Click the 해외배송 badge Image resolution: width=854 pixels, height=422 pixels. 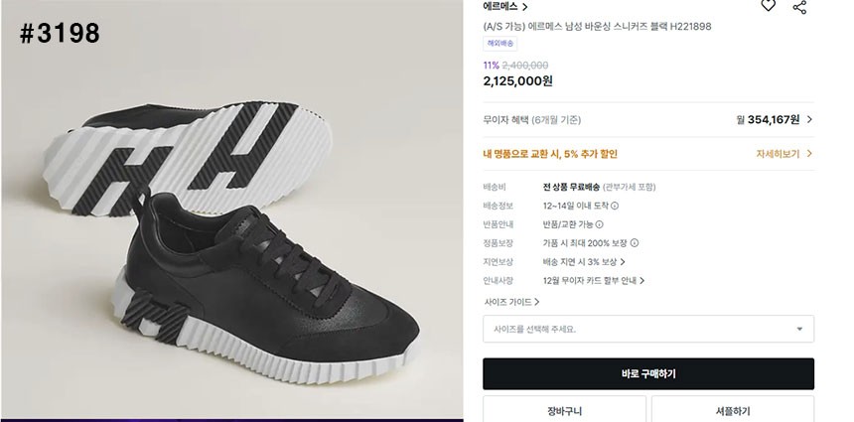click(x=499, y=44)
